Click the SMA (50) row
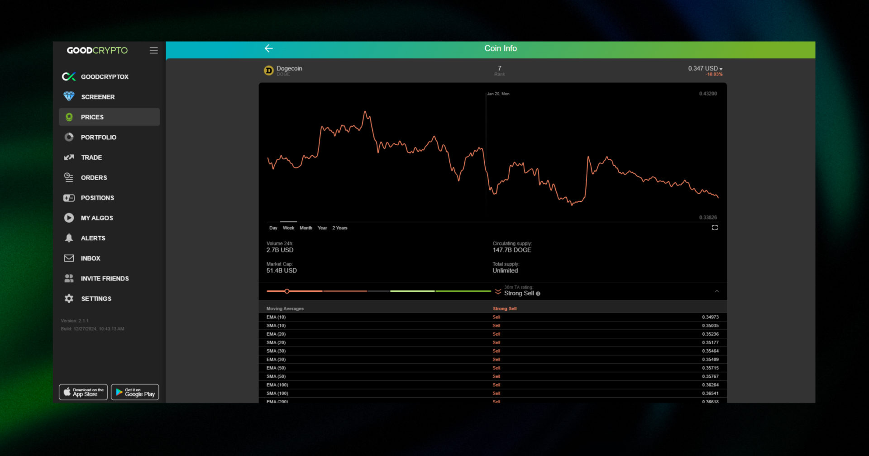The width and height of the screenshot is (869, 456). [x=492, y=377]
